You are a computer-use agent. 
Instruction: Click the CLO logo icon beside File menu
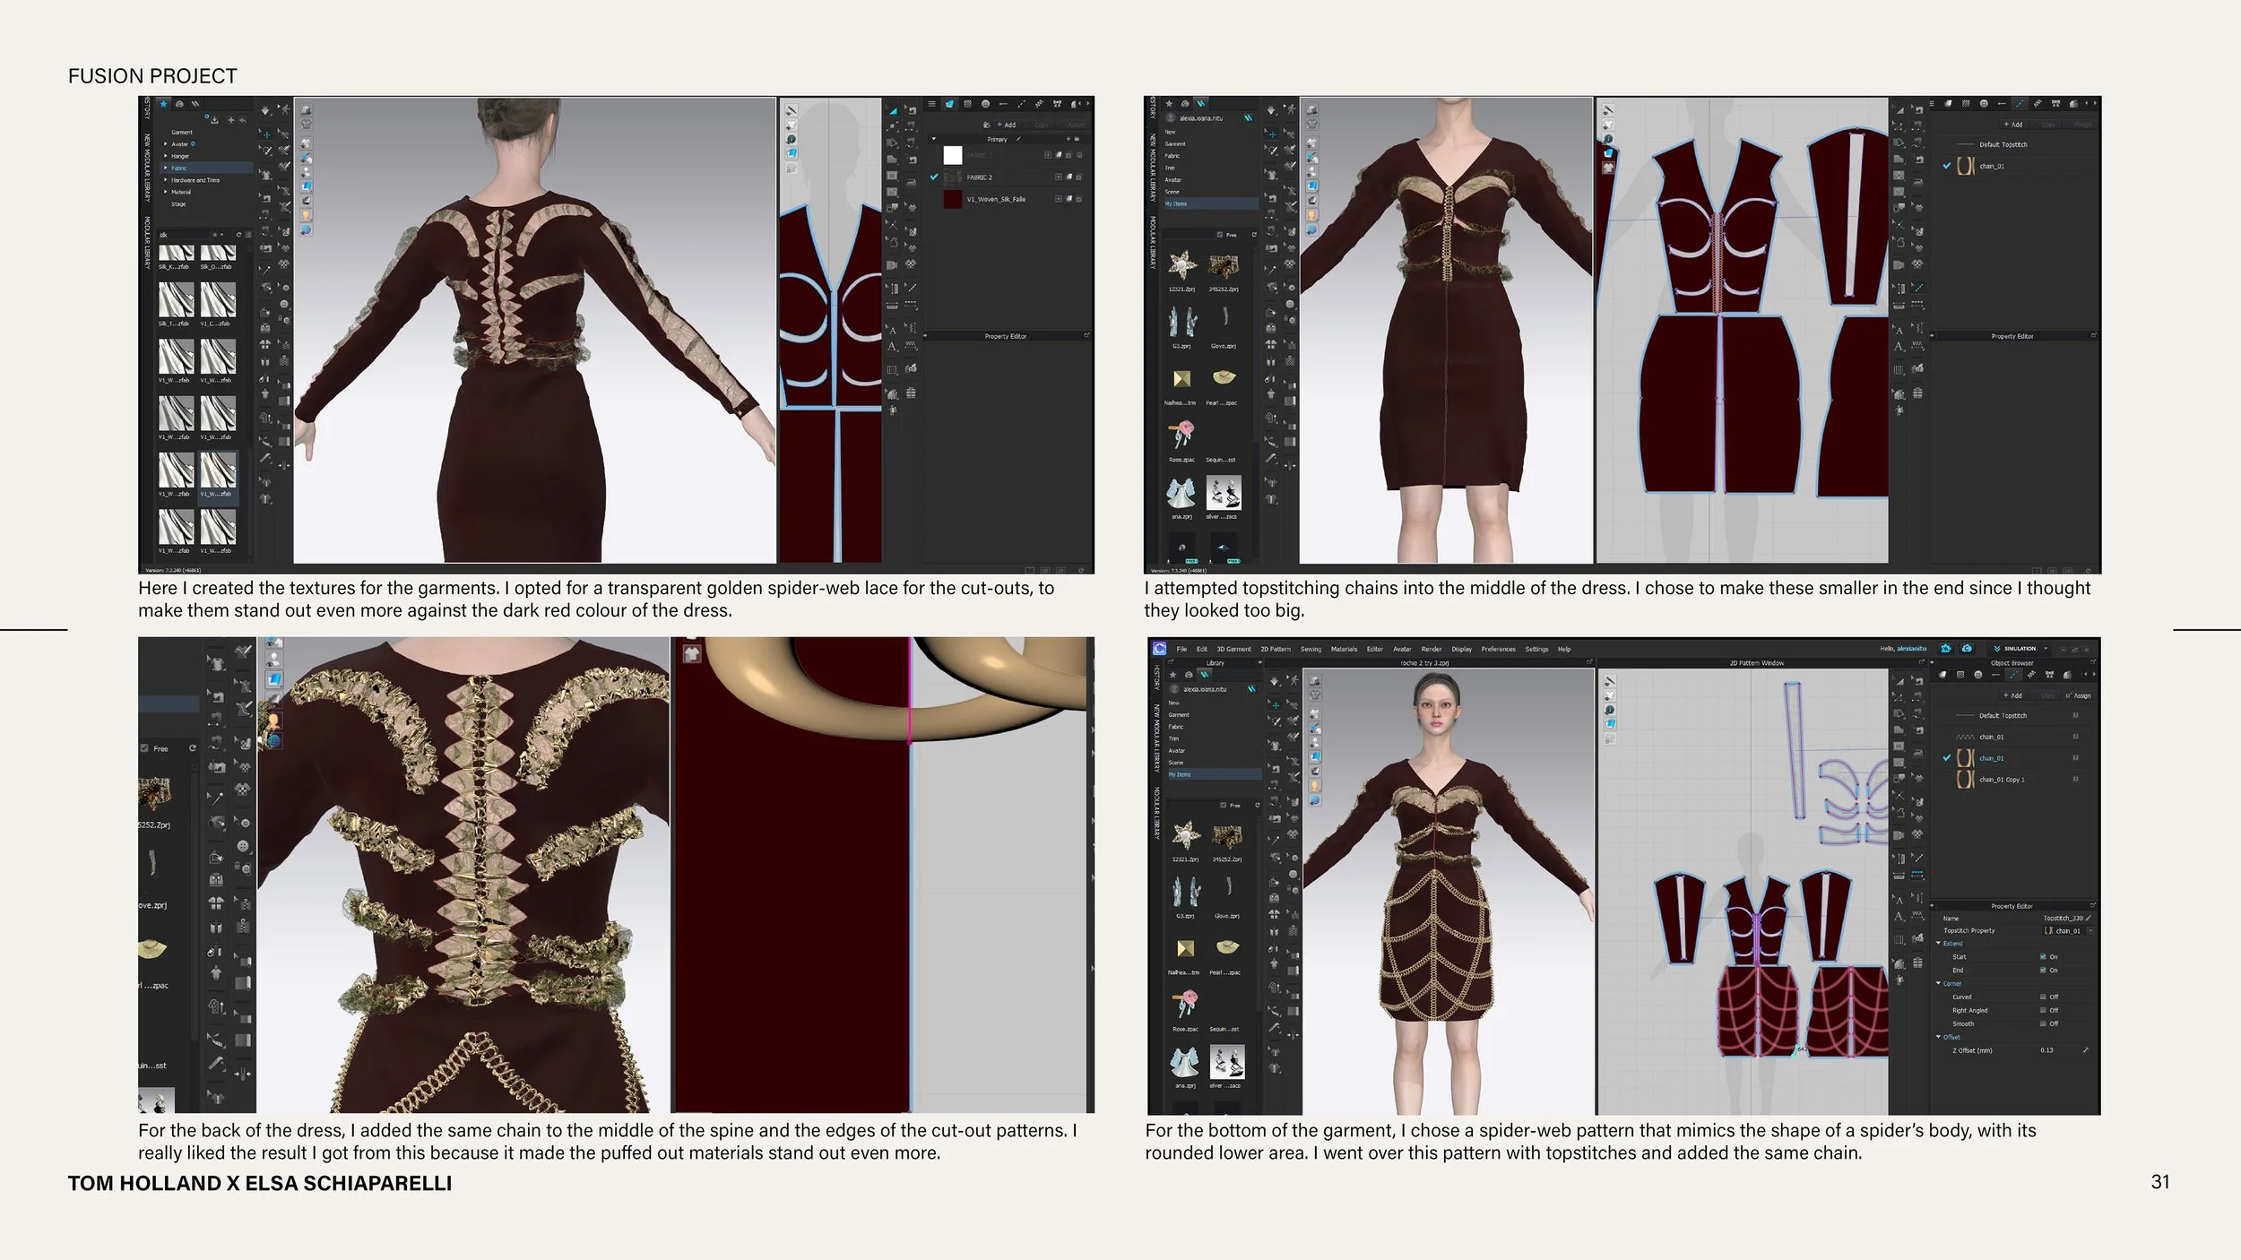pyautogui.click(x=1159, y=649)
